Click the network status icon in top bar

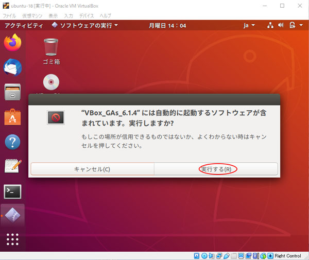pyautogui.click(x=270, y=25)
